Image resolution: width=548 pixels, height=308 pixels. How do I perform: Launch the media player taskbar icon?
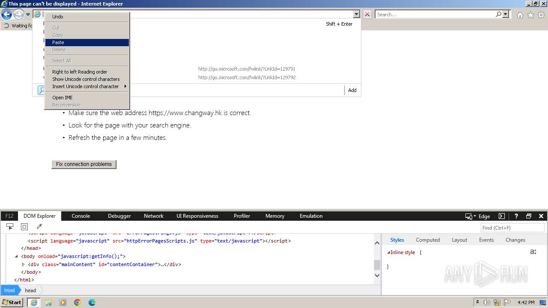pyautogui.click(x=63, y=302)
